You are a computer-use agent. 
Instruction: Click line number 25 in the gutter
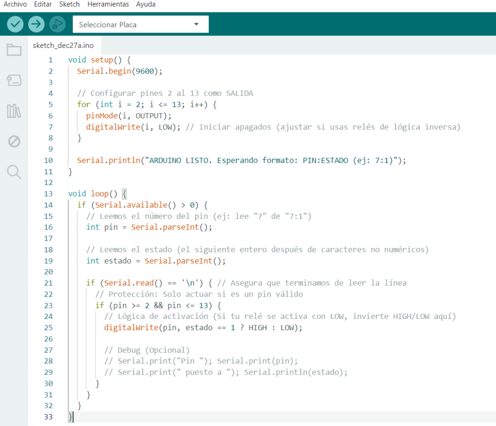(x=48, y=328)
